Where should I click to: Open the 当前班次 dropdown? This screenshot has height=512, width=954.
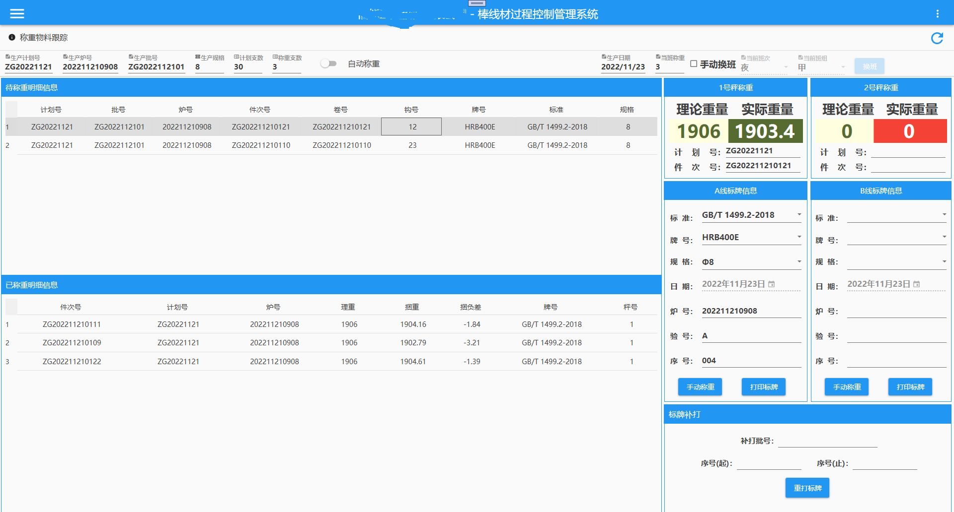[765, 67]
